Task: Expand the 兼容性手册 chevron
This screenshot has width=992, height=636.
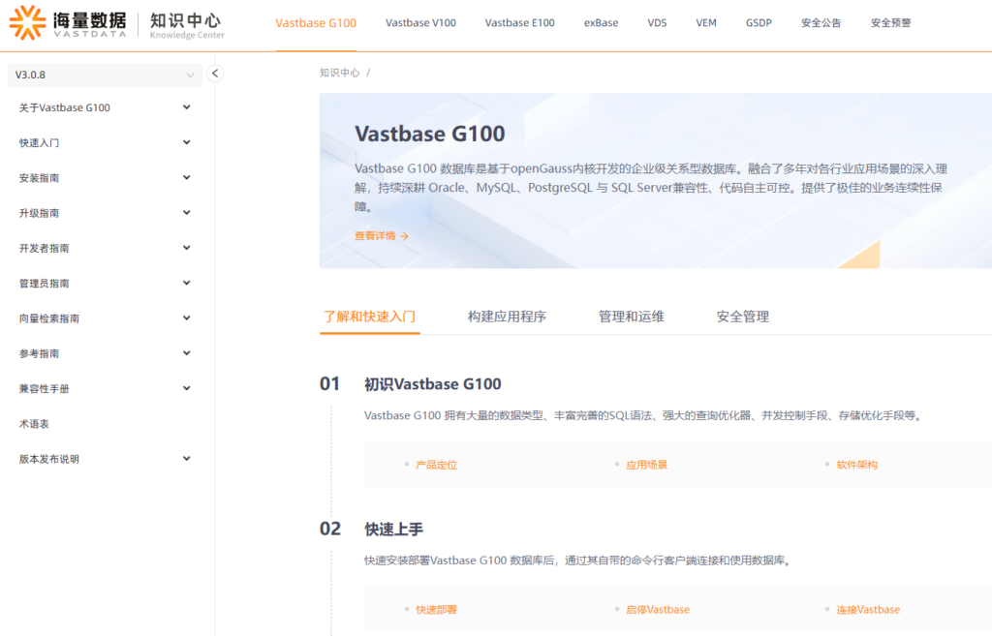Action: 187,388
